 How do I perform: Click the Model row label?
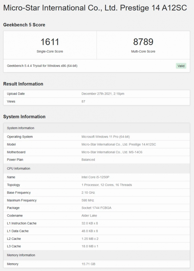click(11, 144)
